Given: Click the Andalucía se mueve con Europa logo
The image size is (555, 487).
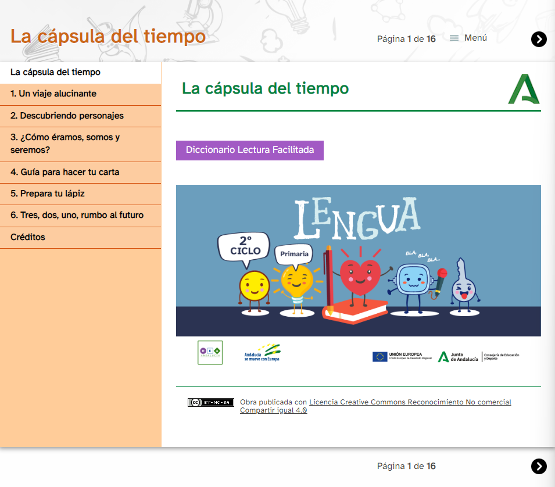Looking at the screenshot, I should coord(262,353).
